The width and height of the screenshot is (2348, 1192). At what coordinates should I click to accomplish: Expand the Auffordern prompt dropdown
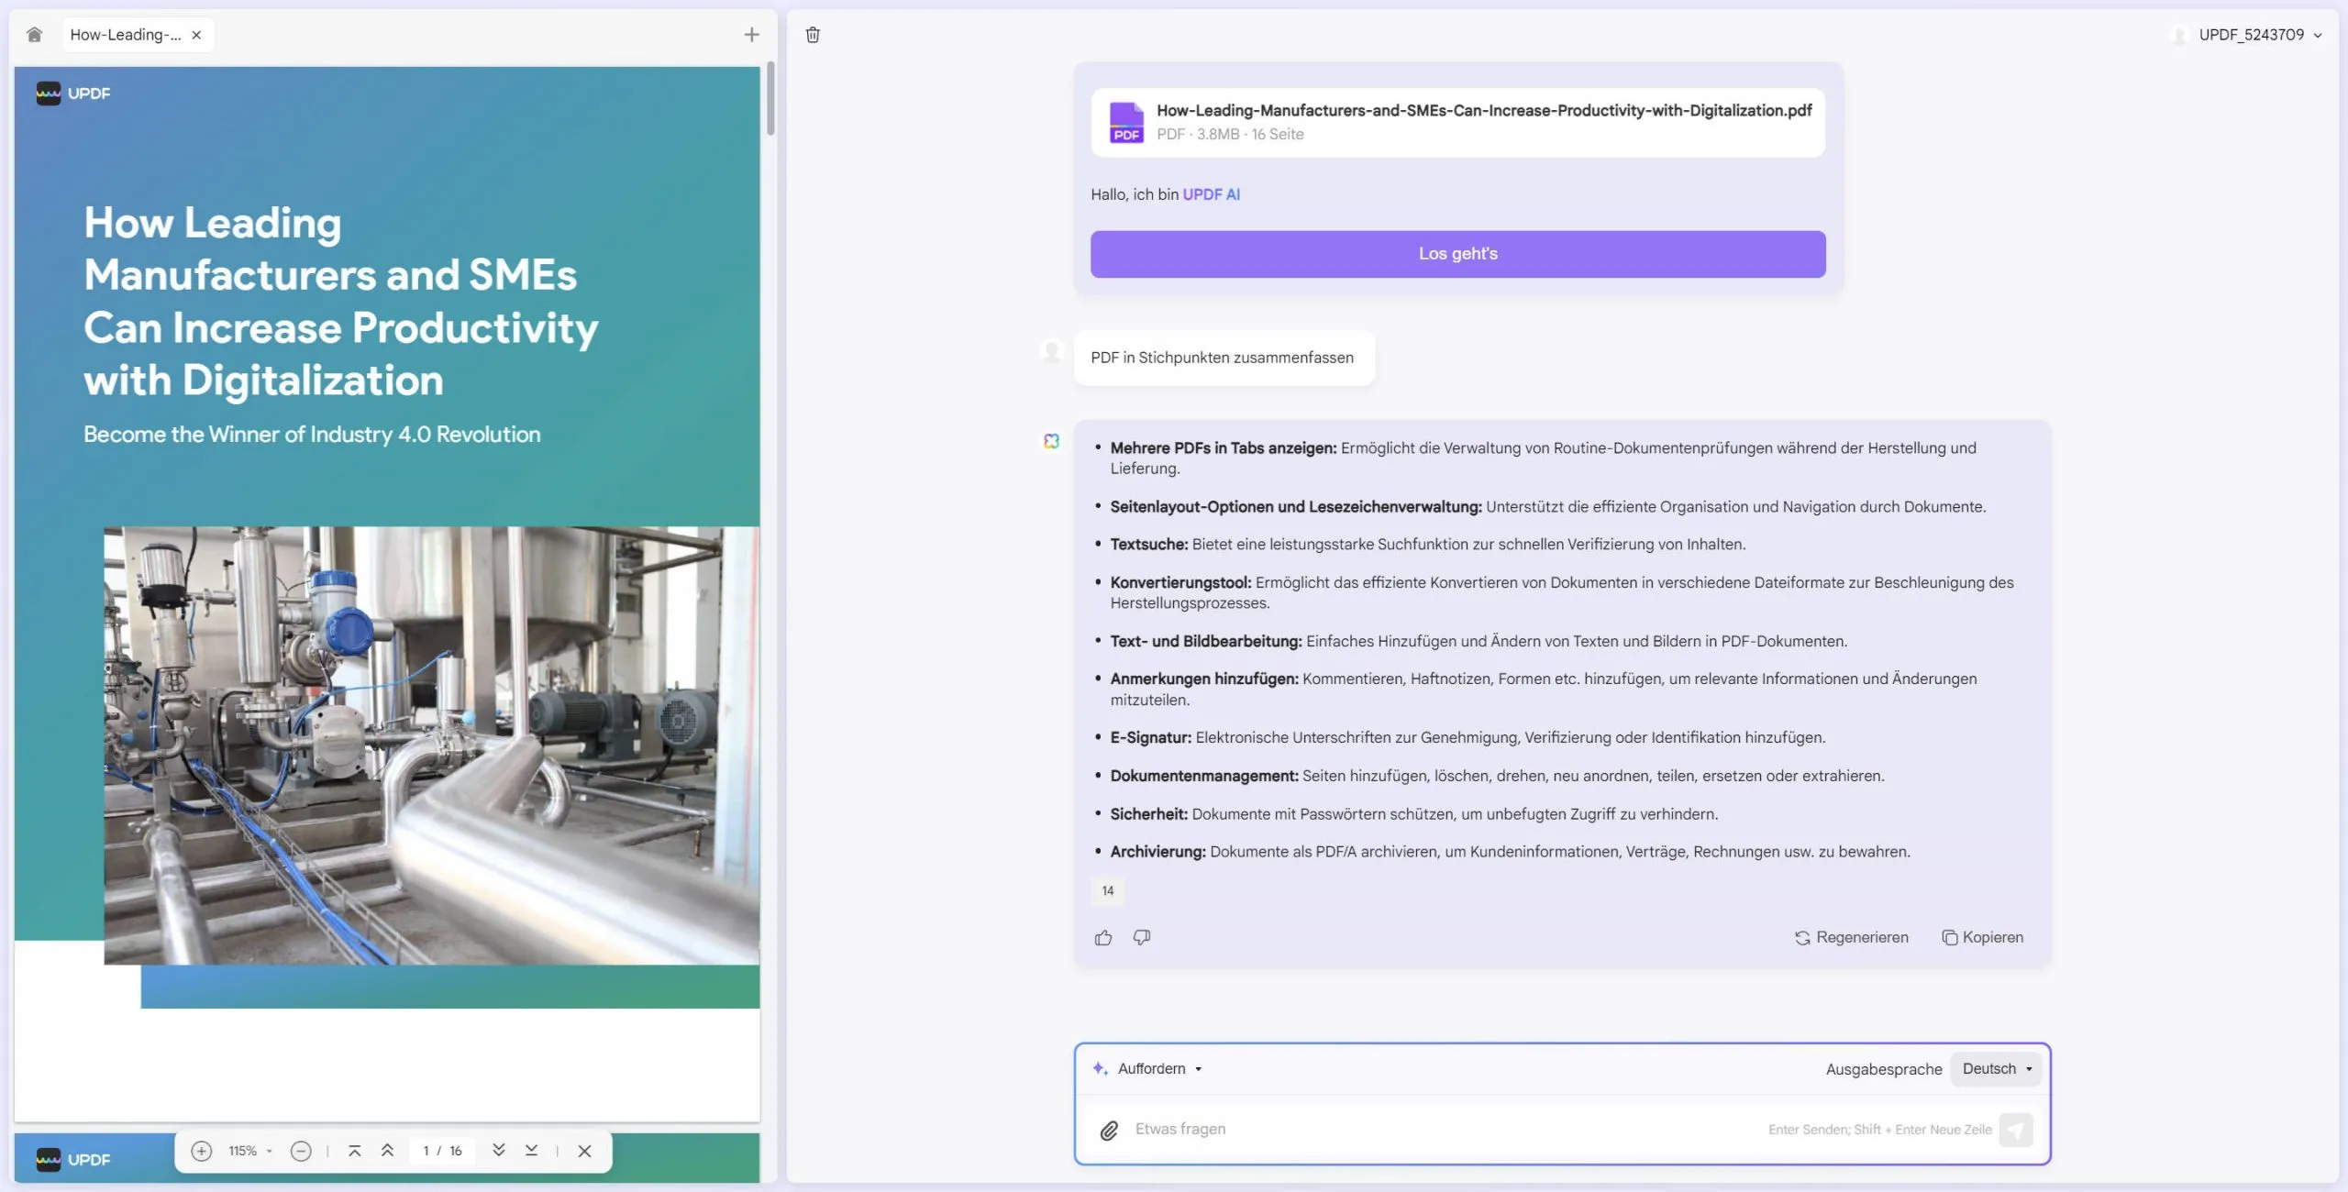pyautogui.click(x=1158, y=1068)
